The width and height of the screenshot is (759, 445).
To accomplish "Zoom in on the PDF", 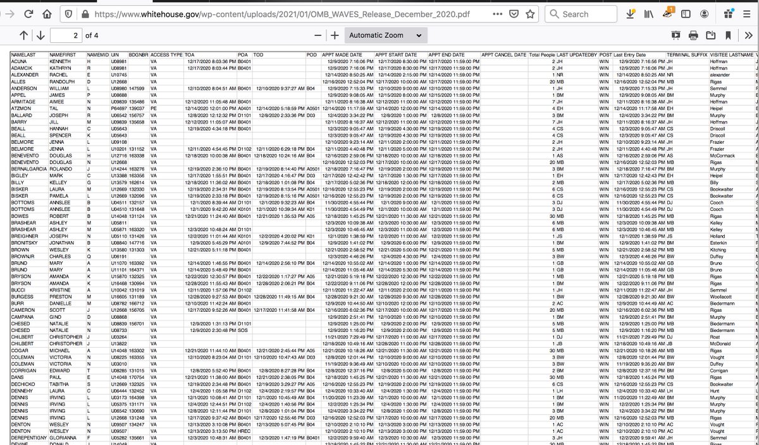I will tap(335, 35).
